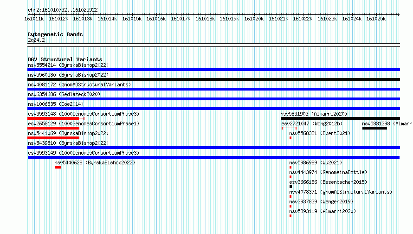Viewport: 413px width, 234px height.
Task: Click the 161025k ruler tick label
Action: [376, 19]
